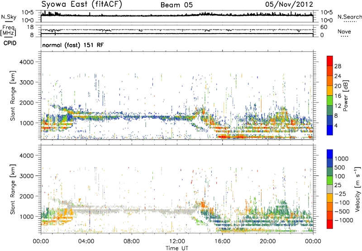Click the 'Time UT' axis title
This screenshot has width=362, height=251.
click(x=177, y=248)
